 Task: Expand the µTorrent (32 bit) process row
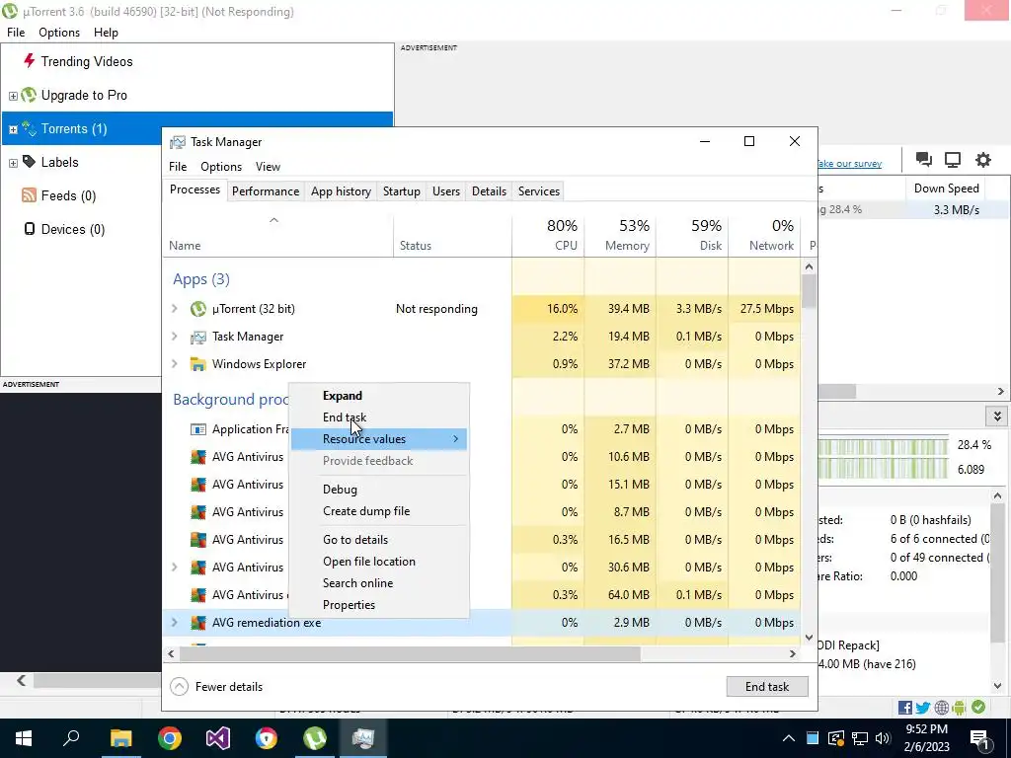174,309
